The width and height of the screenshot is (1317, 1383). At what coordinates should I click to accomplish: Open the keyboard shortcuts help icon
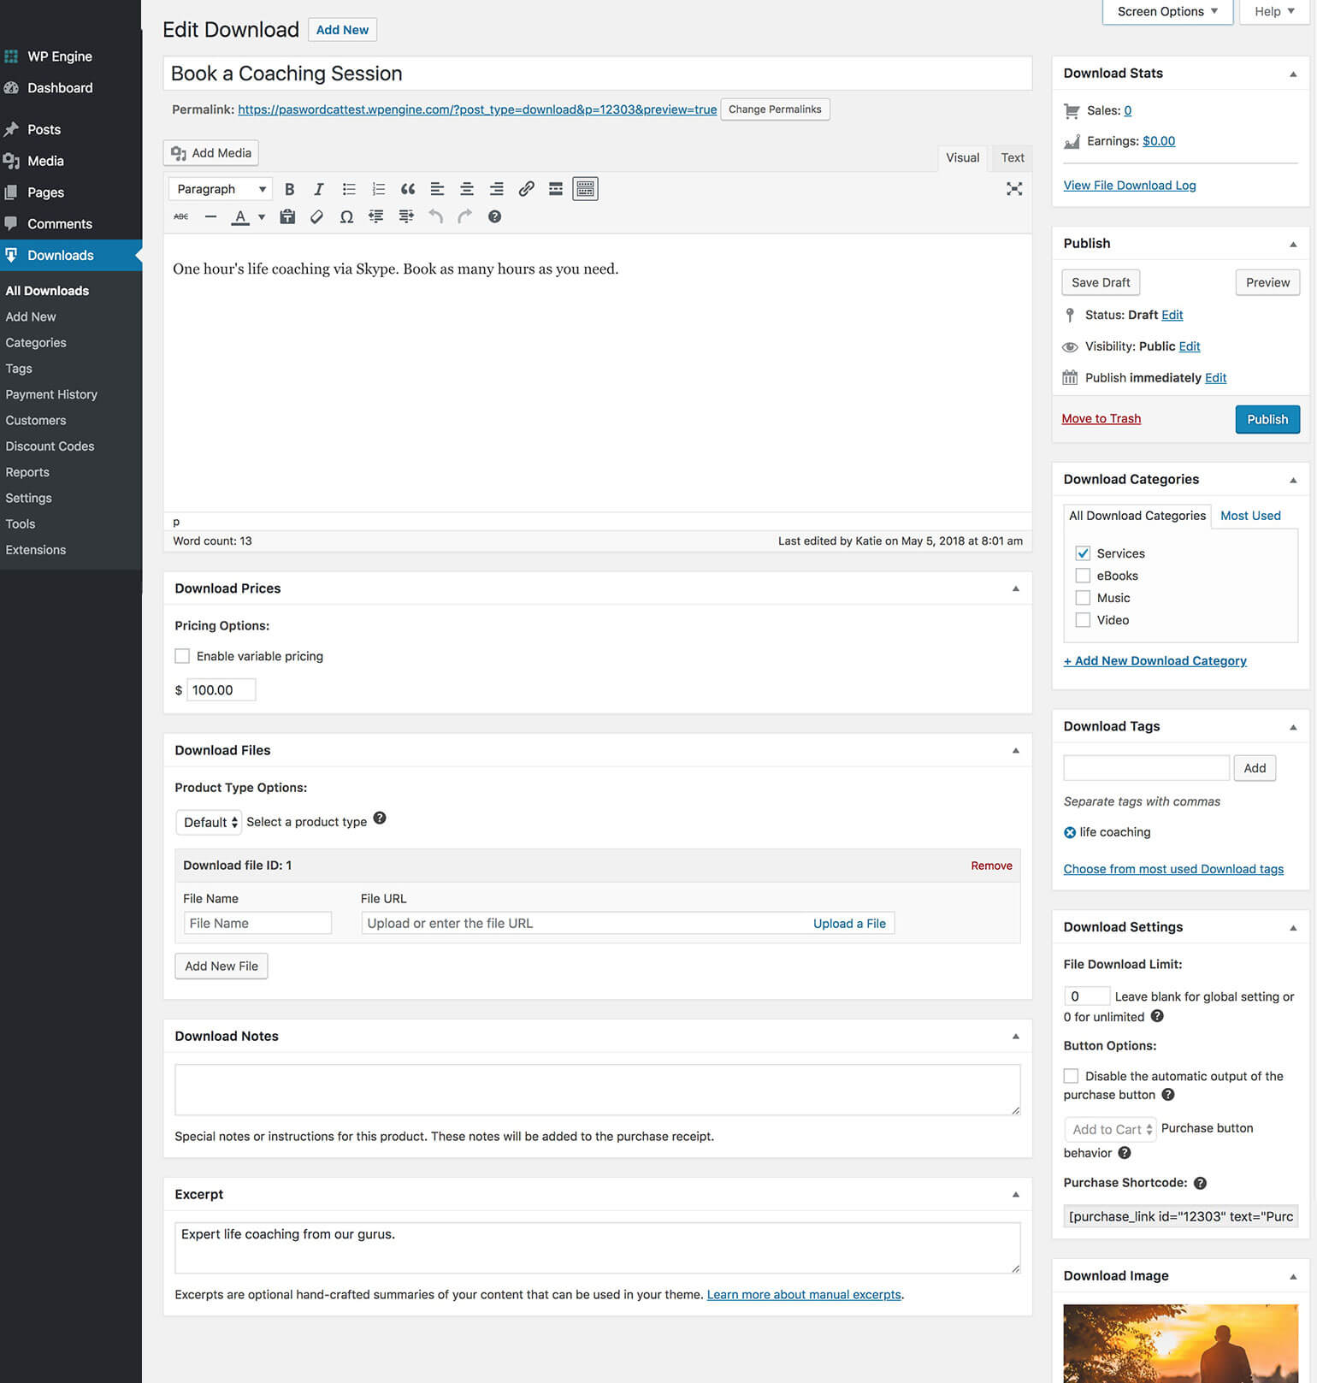(494, 217)
